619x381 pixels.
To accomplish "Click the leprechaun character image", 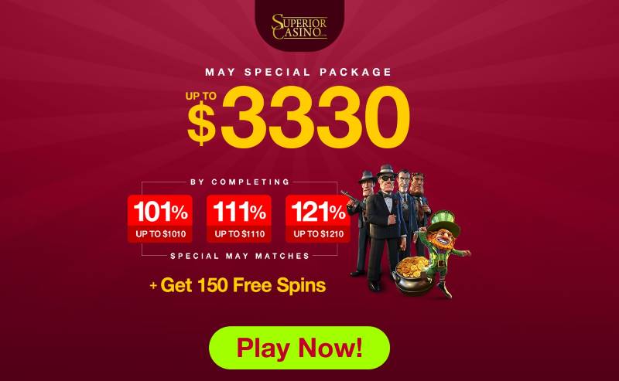I will coord(444,253).
